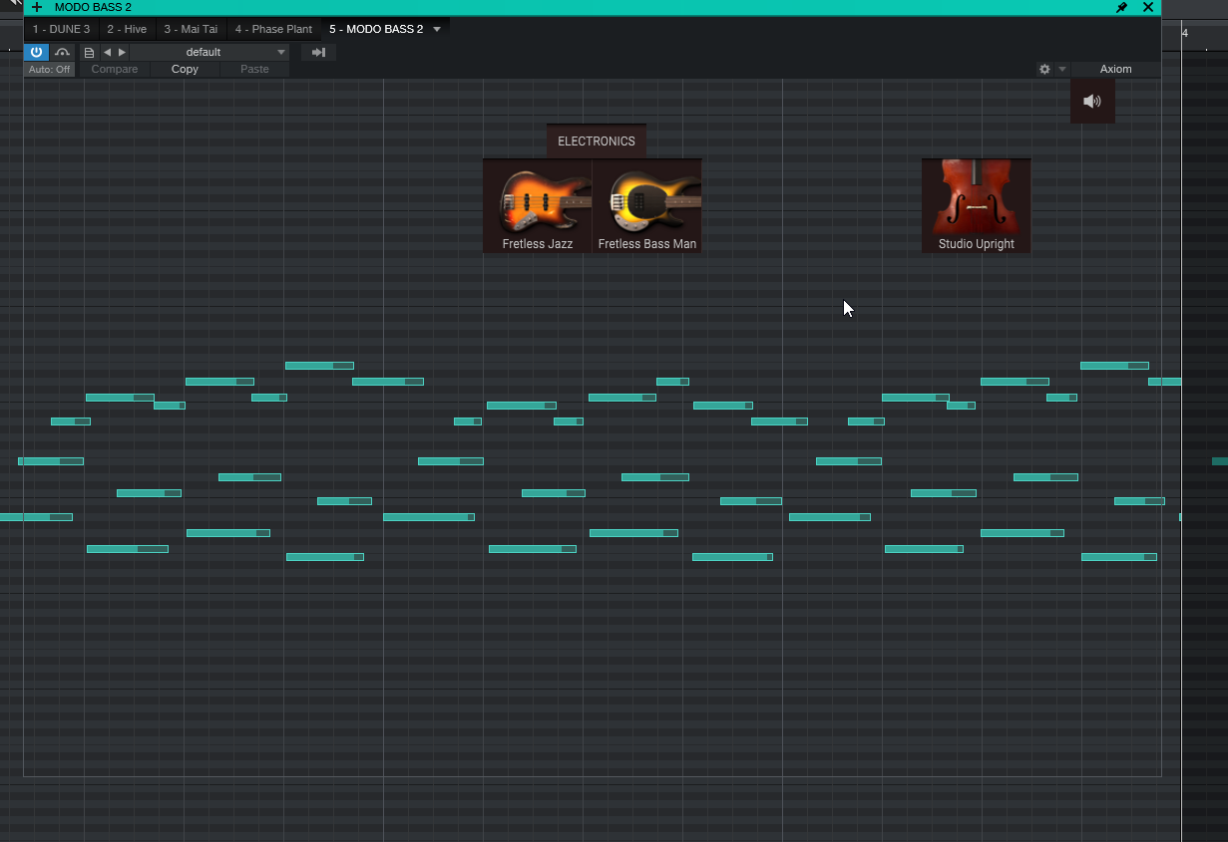
Task: Open the preset file menu icon
Action: (x=89, y=52)
